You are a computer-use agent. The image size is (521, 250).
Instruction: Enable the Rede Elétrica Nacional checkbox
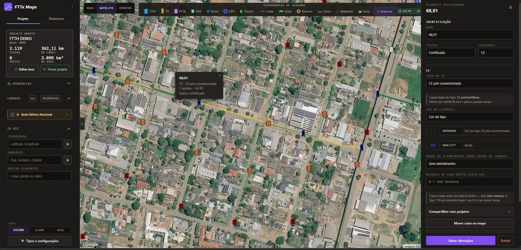coord(12,115)
